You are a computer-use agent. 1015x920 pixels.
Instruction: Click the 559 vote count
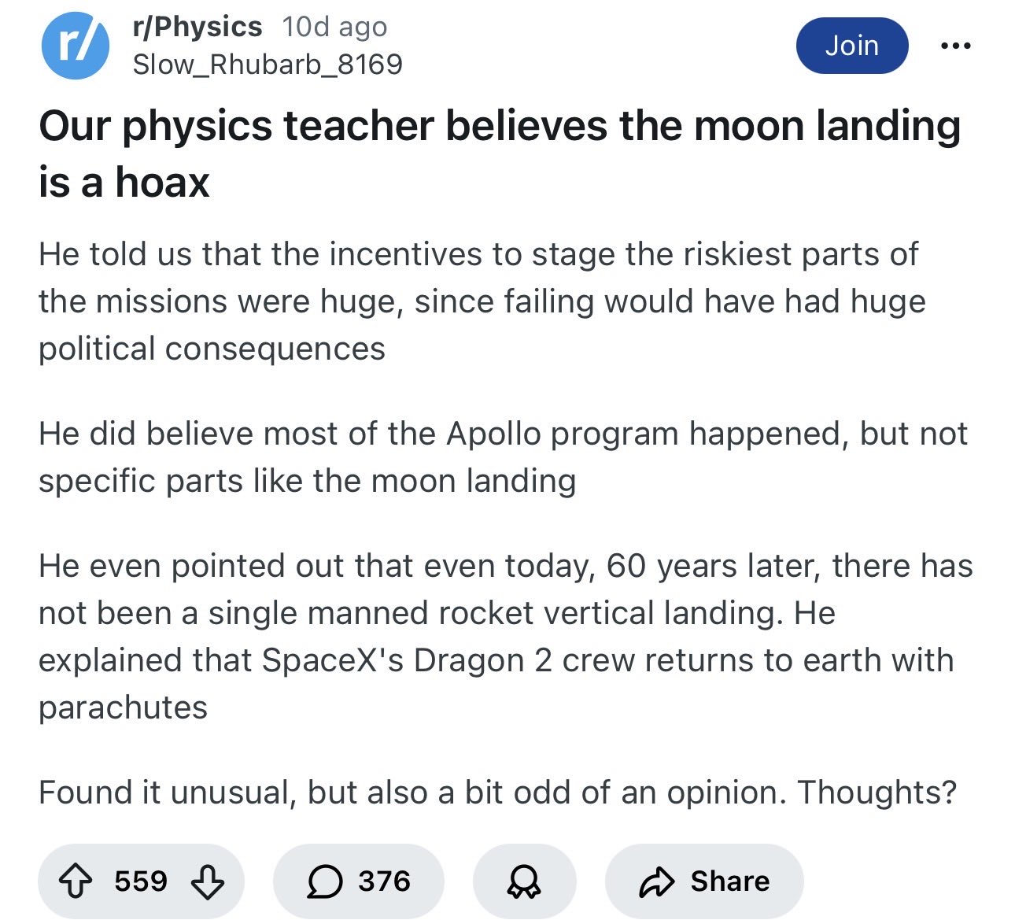pos(141,881)
